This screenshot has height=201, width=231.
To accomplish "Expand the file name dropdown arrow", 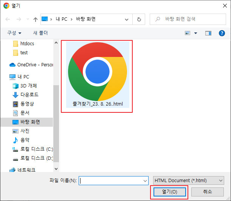I will (145, 181).
